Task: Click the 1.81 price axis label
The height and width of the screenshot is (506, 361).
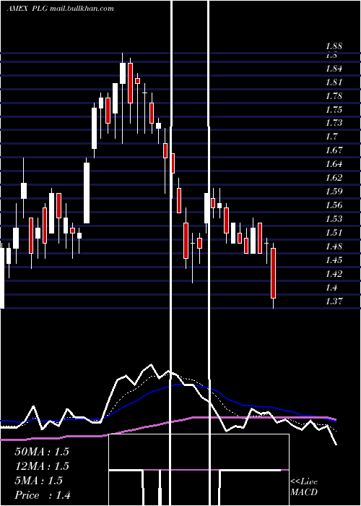Action: pos(334,82)
